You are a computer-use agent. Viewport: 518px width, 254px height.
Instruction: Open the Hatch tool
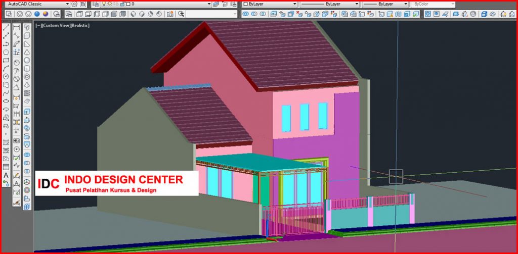click(x=6, y=142)
